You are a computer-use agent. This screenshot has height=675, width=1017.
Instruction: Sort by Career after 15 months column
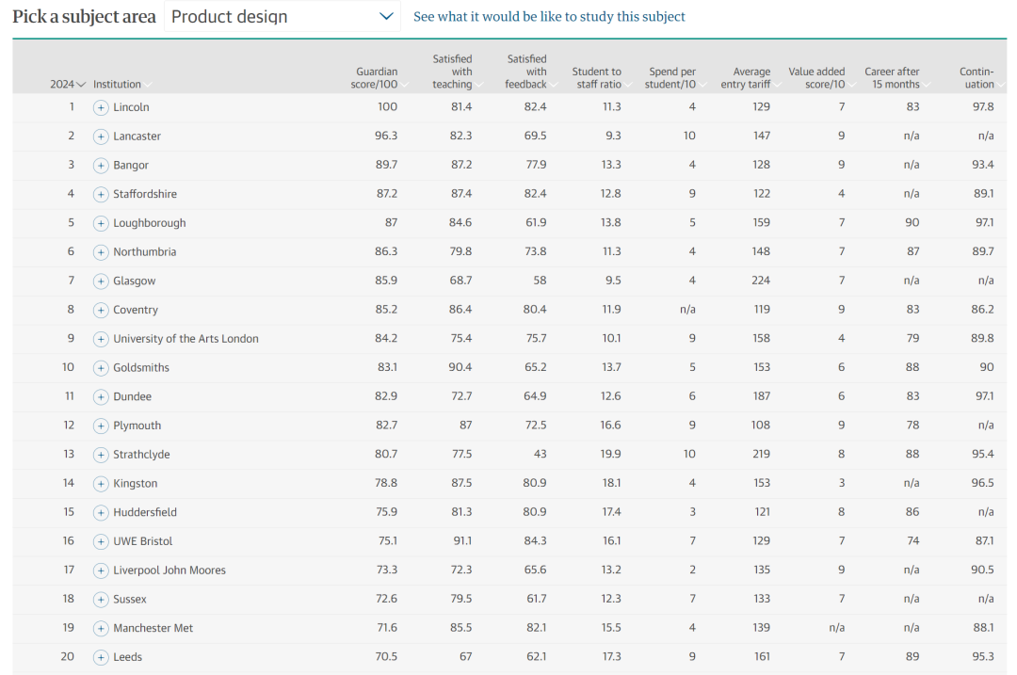(897, 78)
